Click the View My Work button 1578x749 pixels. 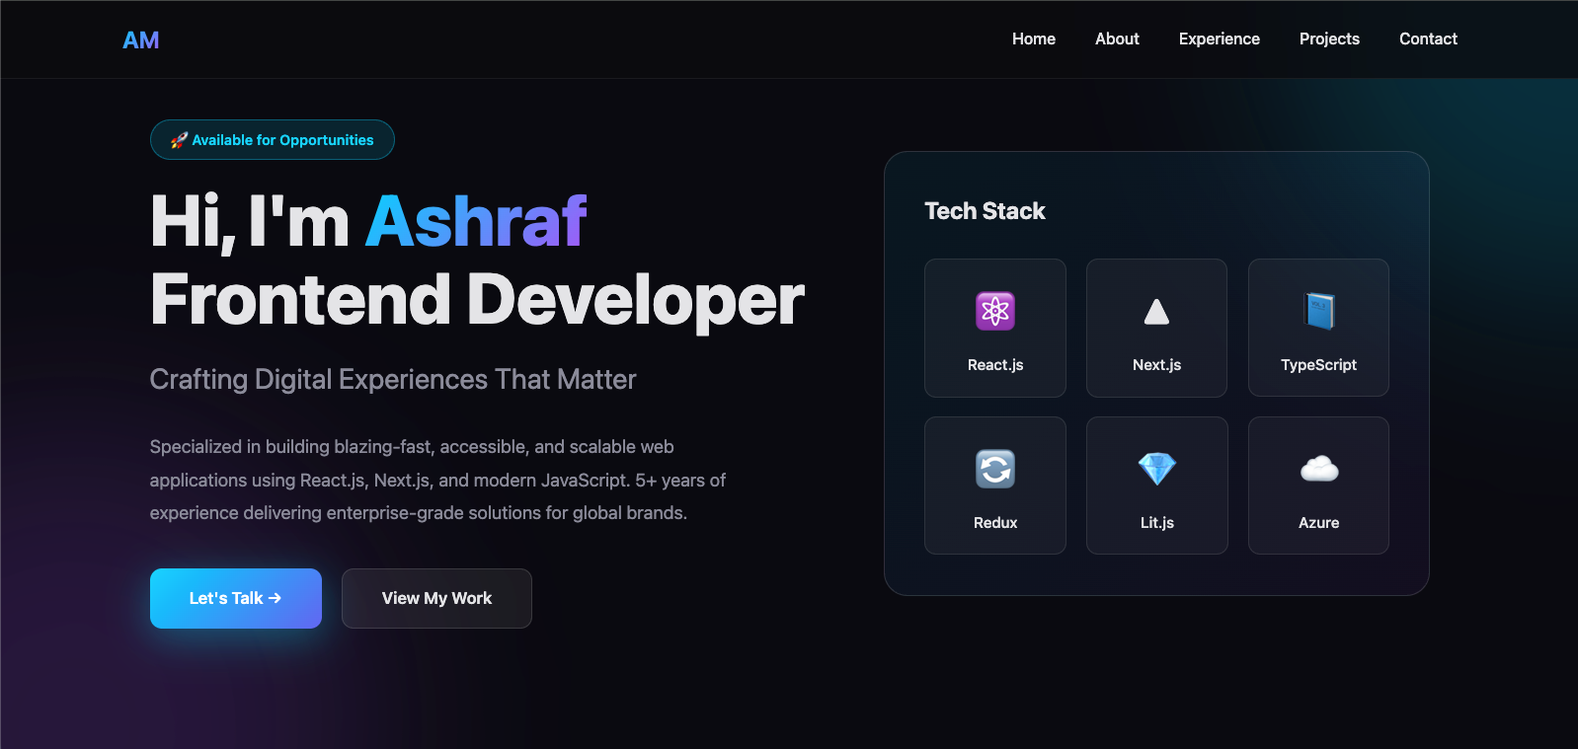tap(436, 598)
